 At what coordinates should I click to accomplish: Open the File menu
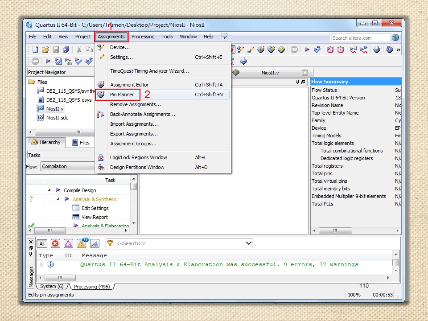(x=33, y=37)
